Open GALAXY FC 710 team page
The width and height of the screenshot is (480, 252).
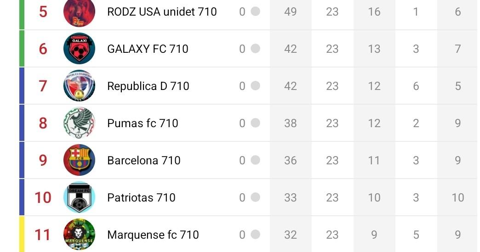148,49
